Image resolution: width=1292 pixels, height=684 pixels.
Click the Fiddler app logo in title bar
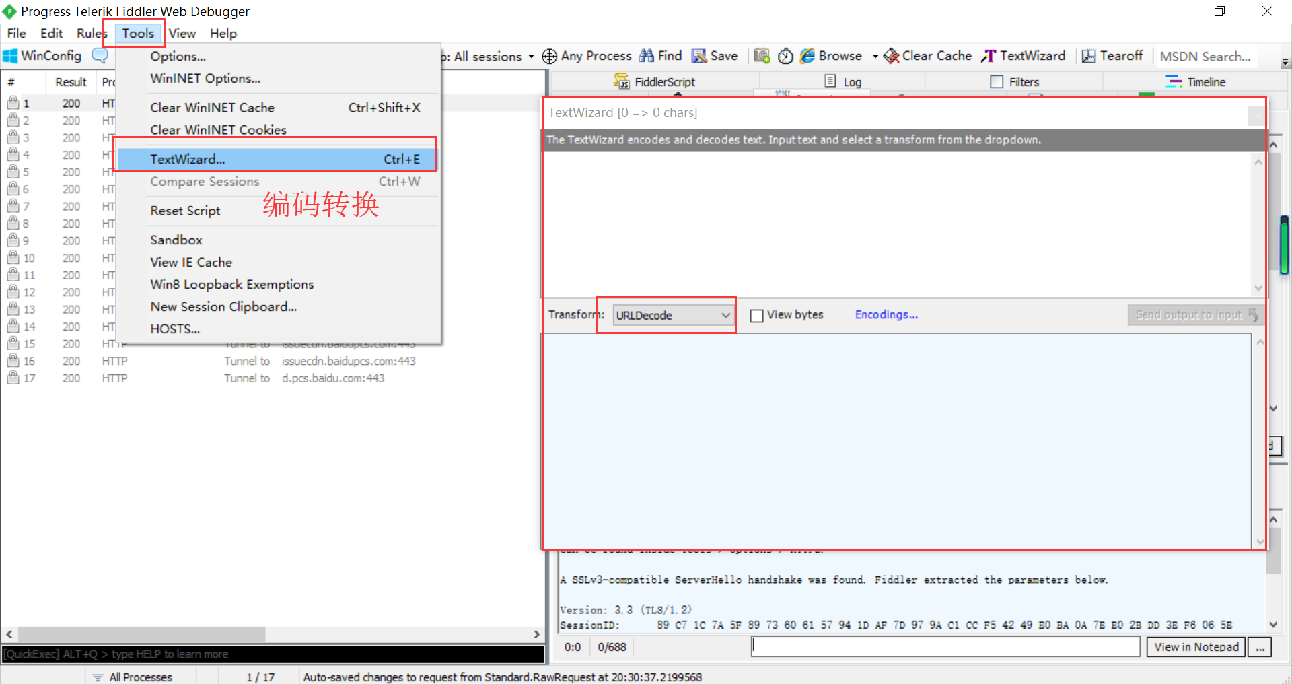[x=9, y=11]
